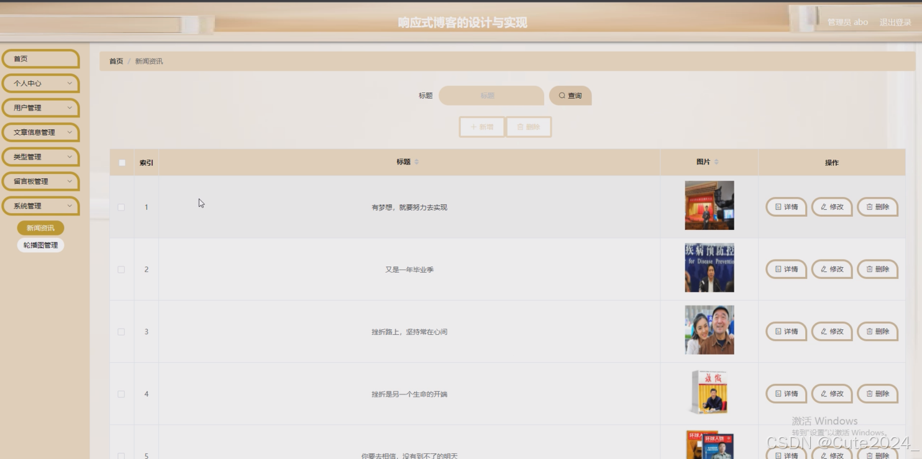Collapse the 系统管理 sidebar menu
Viewport: 922px width, 459px height.
point(40,206)
